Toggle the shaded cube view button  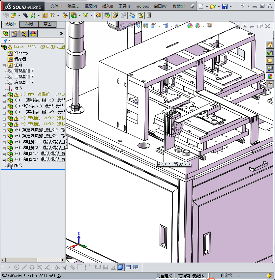coord(121,267)
